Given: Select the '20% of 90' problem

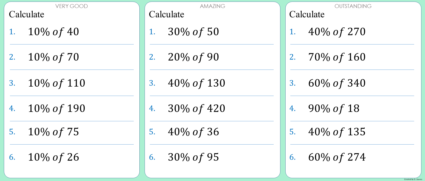Looking at the screenshot, I should coord(193,57).
